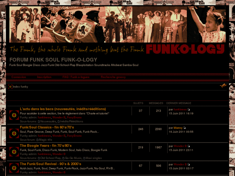Increase font size with the A+ icon
Screen dimensions: 235x176
point(223,86)
